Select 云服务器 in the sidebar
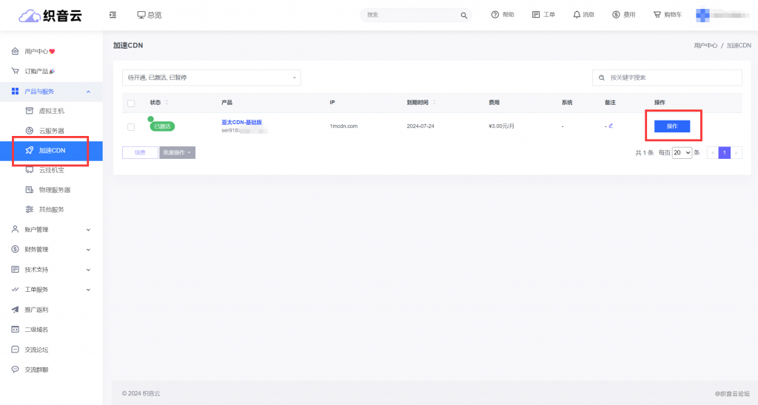758x405 pixels. click(51, 131)
